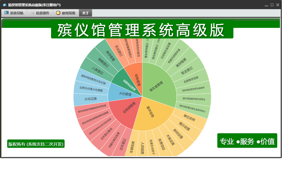Click the 殡仪馆管理系统高级版 title banner
282x185 pixels.
(x=142, y=30)
